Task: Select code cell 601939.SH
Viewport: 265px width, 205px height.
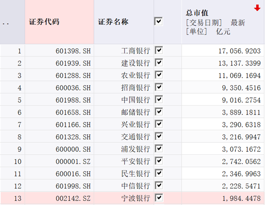Action: pyautogui.click(x=59, y=63)
